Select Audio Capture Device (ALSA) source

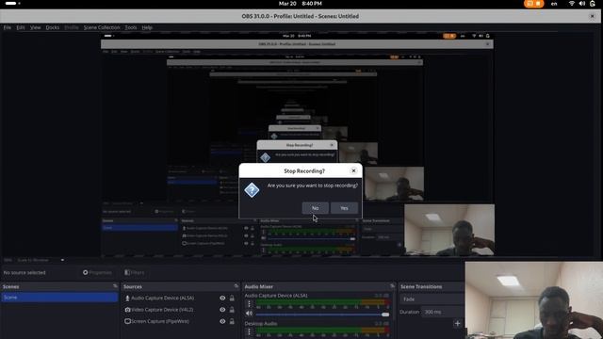click(162, 298)
